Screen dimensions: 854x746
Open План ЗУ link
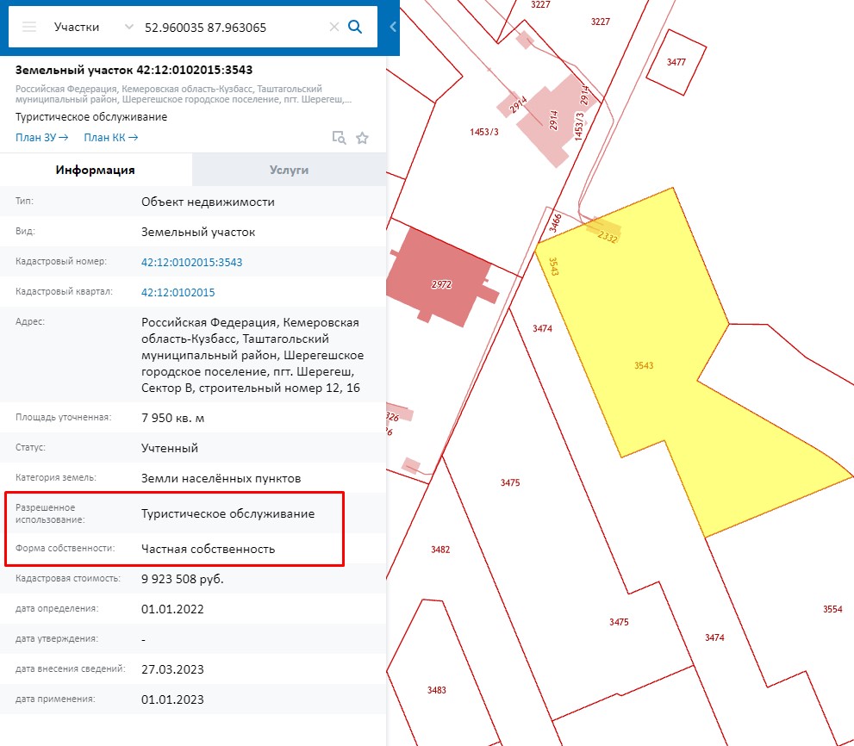pos(41,137)
